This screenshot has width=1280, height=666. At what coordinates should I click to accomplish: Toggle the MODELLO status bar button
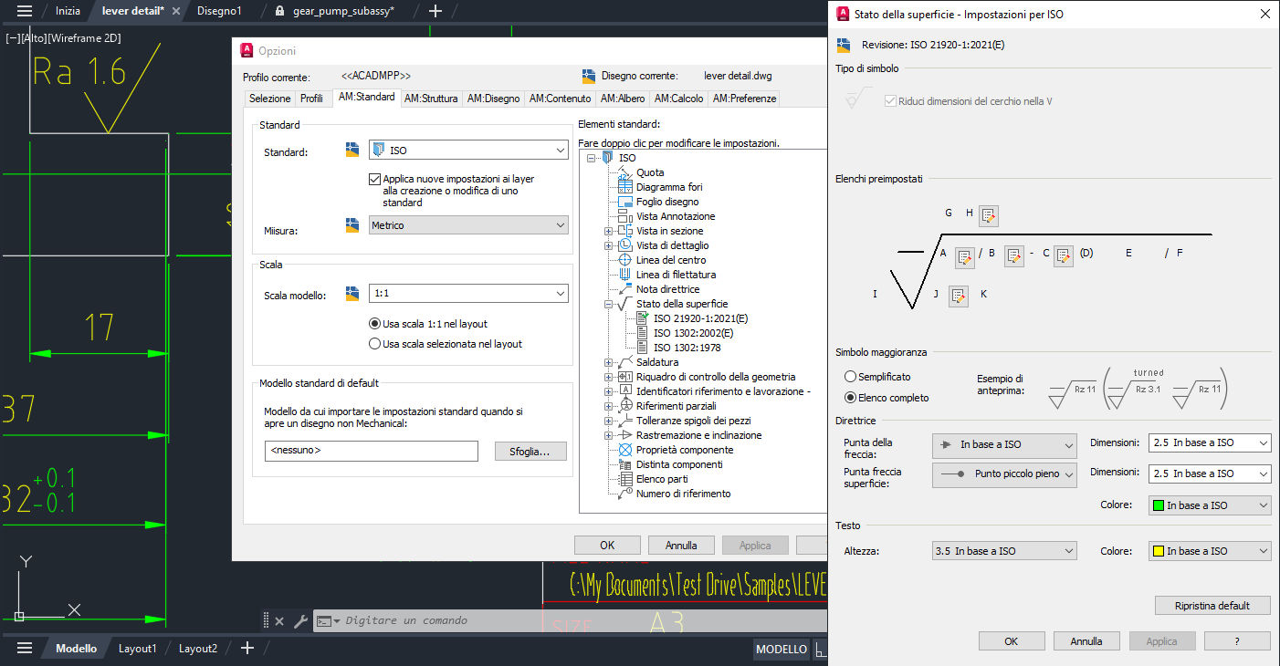(x=781, y=649)
